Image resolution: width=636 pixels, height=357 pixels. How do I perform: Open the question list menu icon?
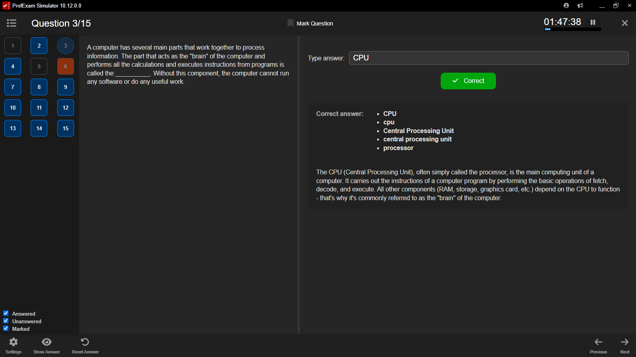(x=12, y=23)
